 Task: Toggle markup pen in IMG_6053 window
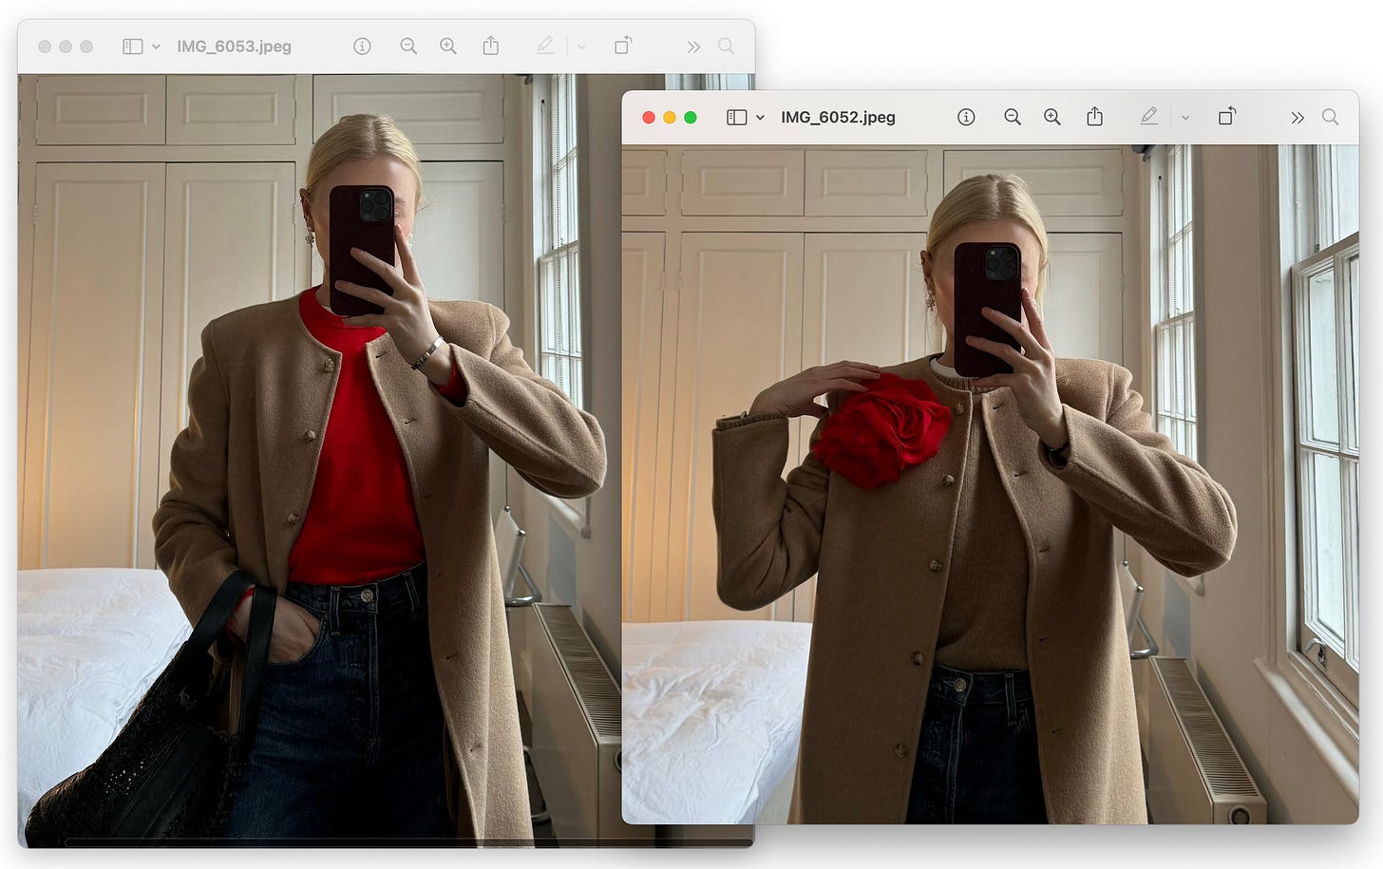click(x=545, y=45)
